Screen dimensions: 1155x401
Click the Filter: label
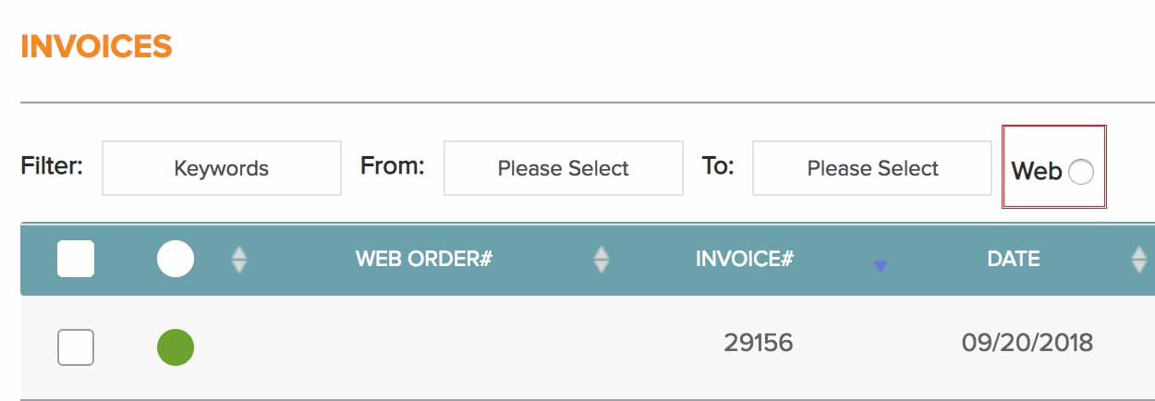click(52, 166)
